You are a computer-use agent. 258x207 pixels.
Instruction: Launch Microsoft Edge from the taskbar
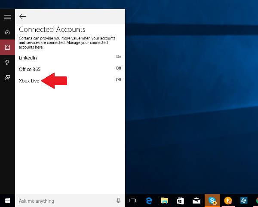coord(149,201)
